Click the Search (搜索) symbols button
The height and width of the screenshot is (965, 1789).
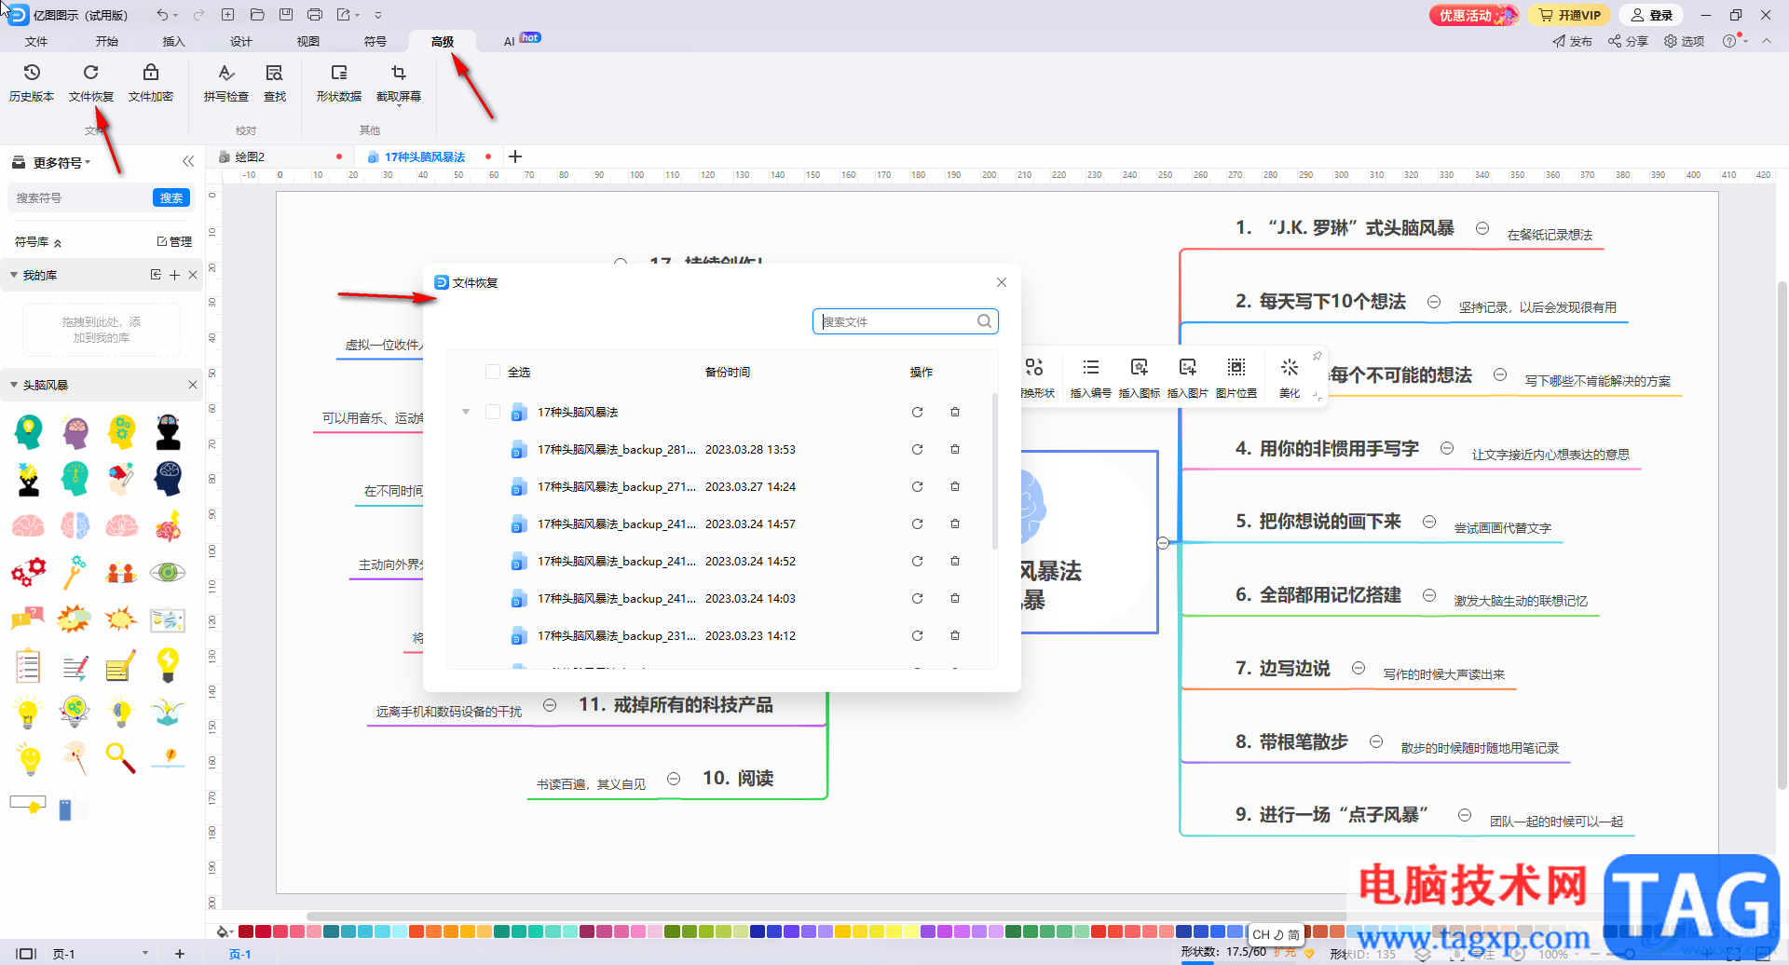(x=171, y=197)
